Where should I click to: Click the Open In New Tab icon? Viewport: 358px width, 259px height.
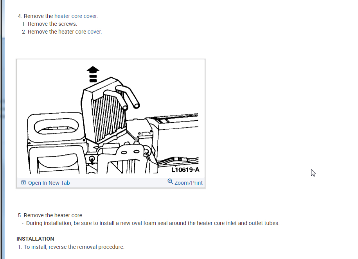click(x=23, y=182)
